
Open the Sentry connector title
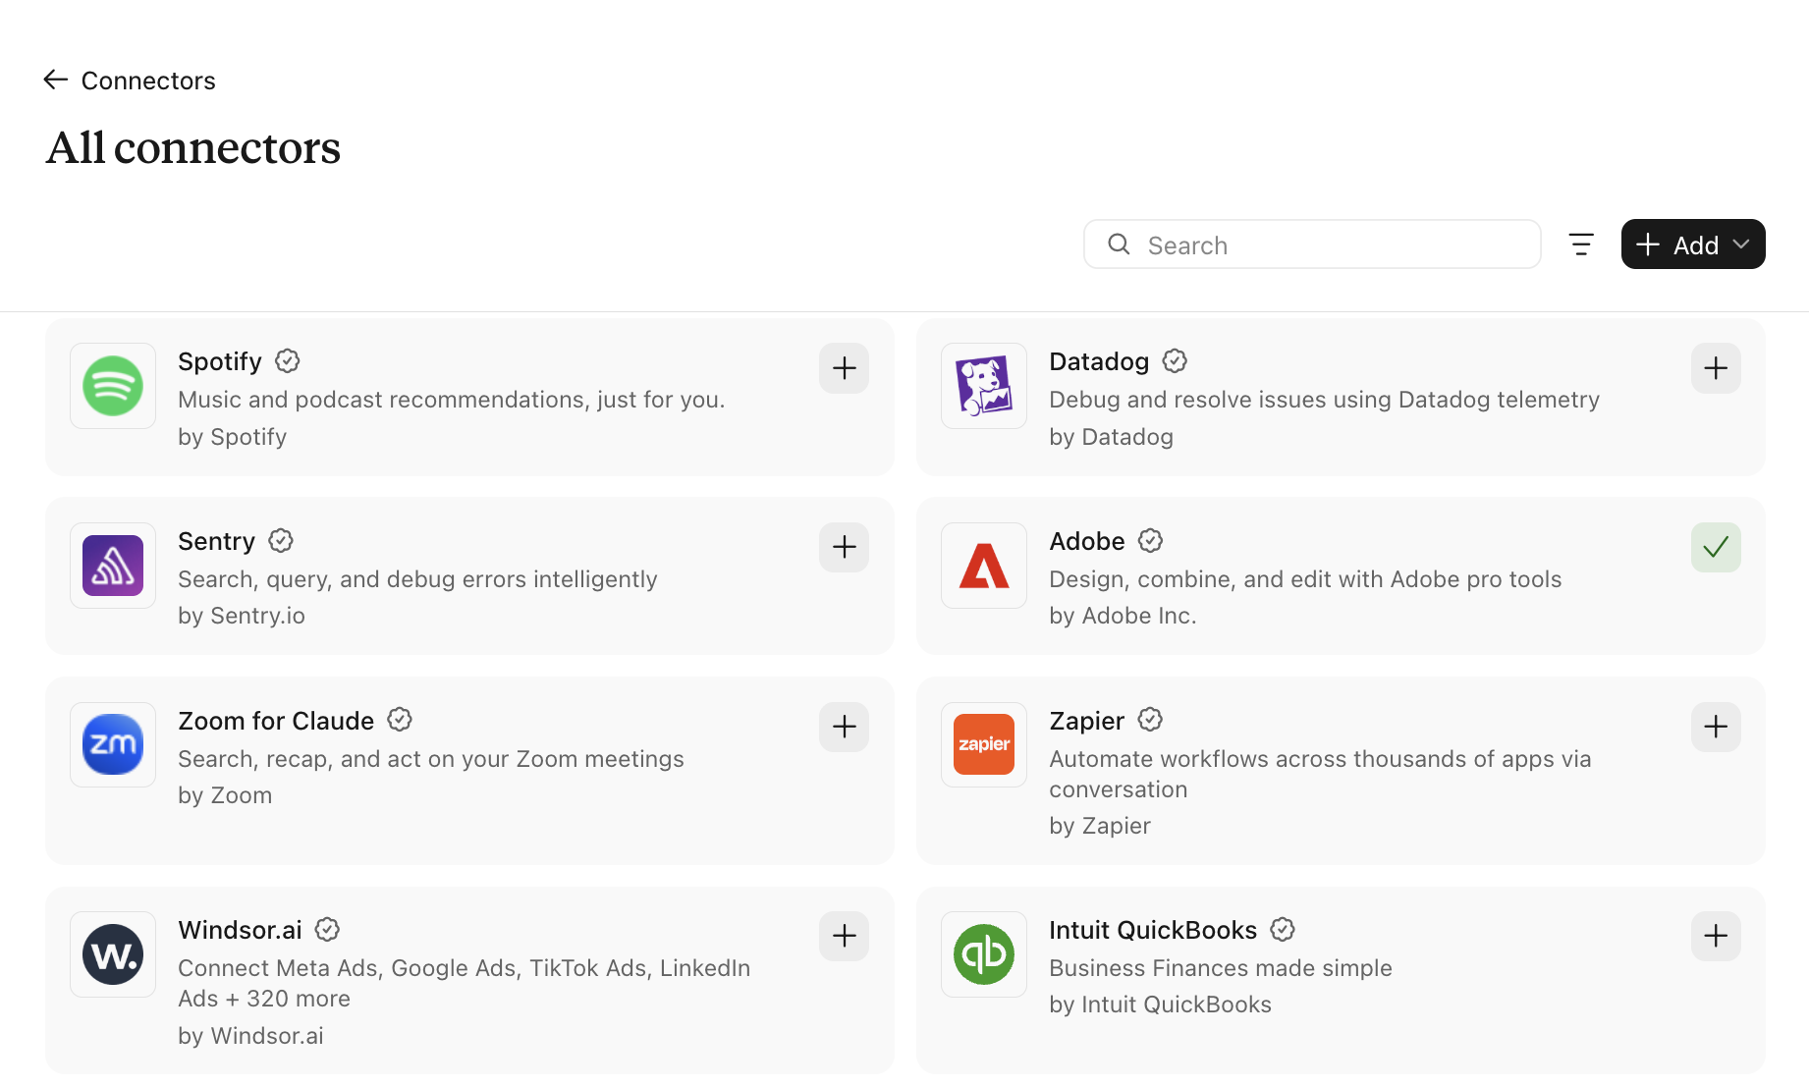216,541
